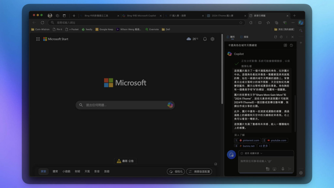
Task: Open the browser extensions icon
Action: pyautogui.click(x=251, y=23)
